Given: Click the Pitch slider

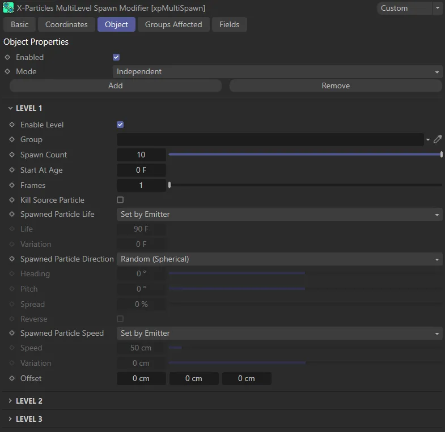Looking at the screenshot, I should 306,289.
